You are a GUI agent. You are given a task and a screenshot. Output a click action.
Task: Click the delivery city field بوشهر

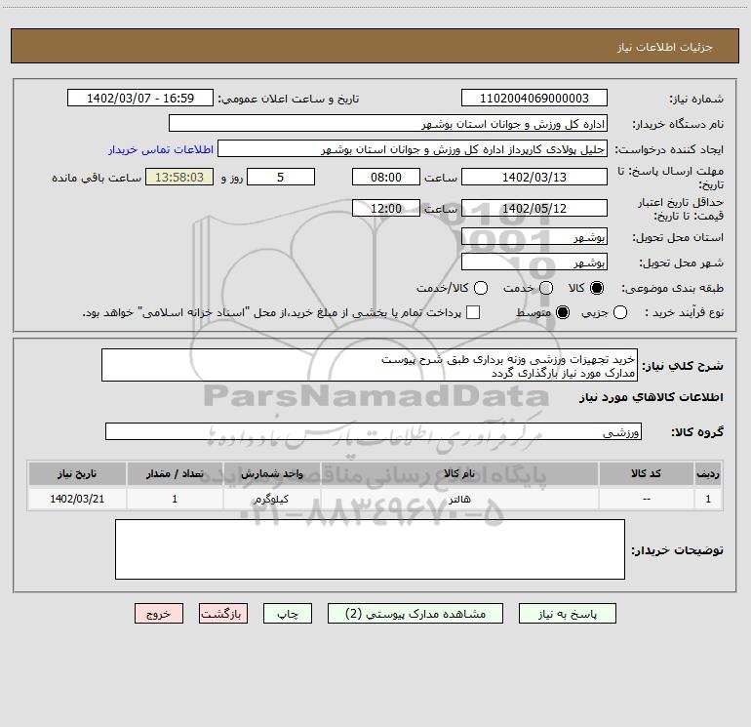(534, 263)
